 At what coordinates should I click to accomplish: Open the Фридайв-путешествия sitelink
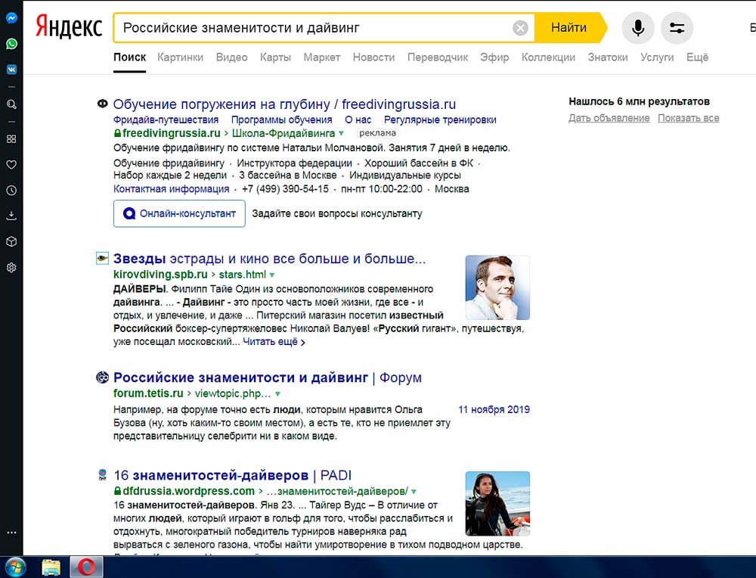pos(166,120)
